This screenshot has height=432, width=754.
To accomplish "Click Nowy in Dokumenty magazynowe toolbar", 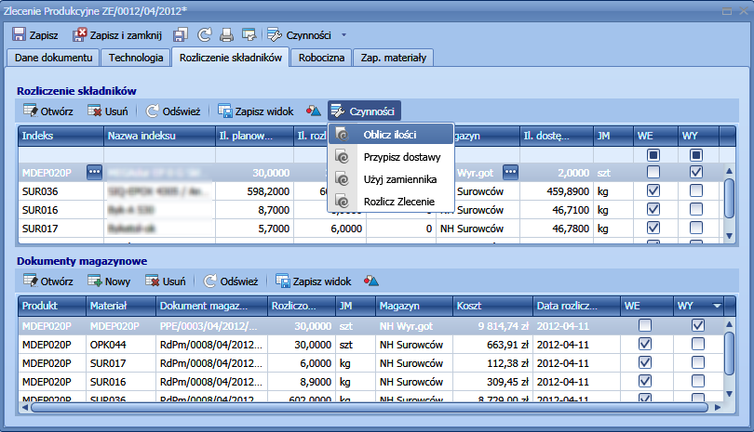I will point(107,281).
